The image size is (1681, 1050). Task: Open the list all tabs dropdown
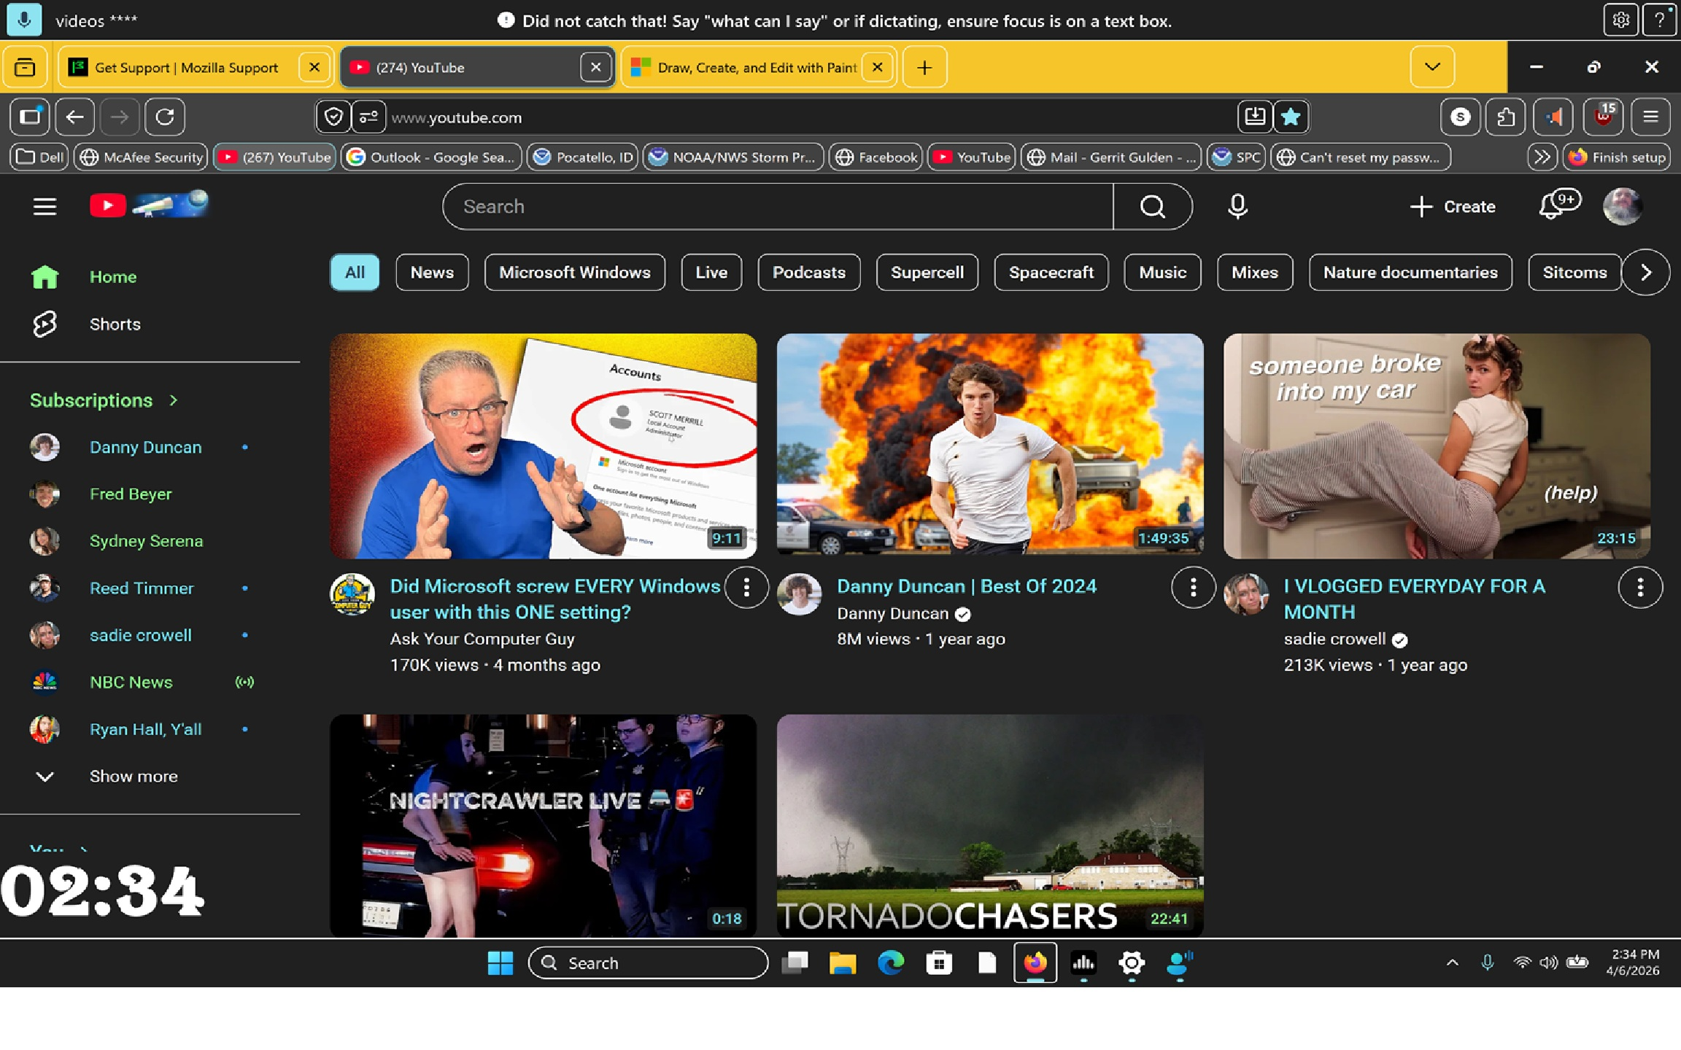1431,67
